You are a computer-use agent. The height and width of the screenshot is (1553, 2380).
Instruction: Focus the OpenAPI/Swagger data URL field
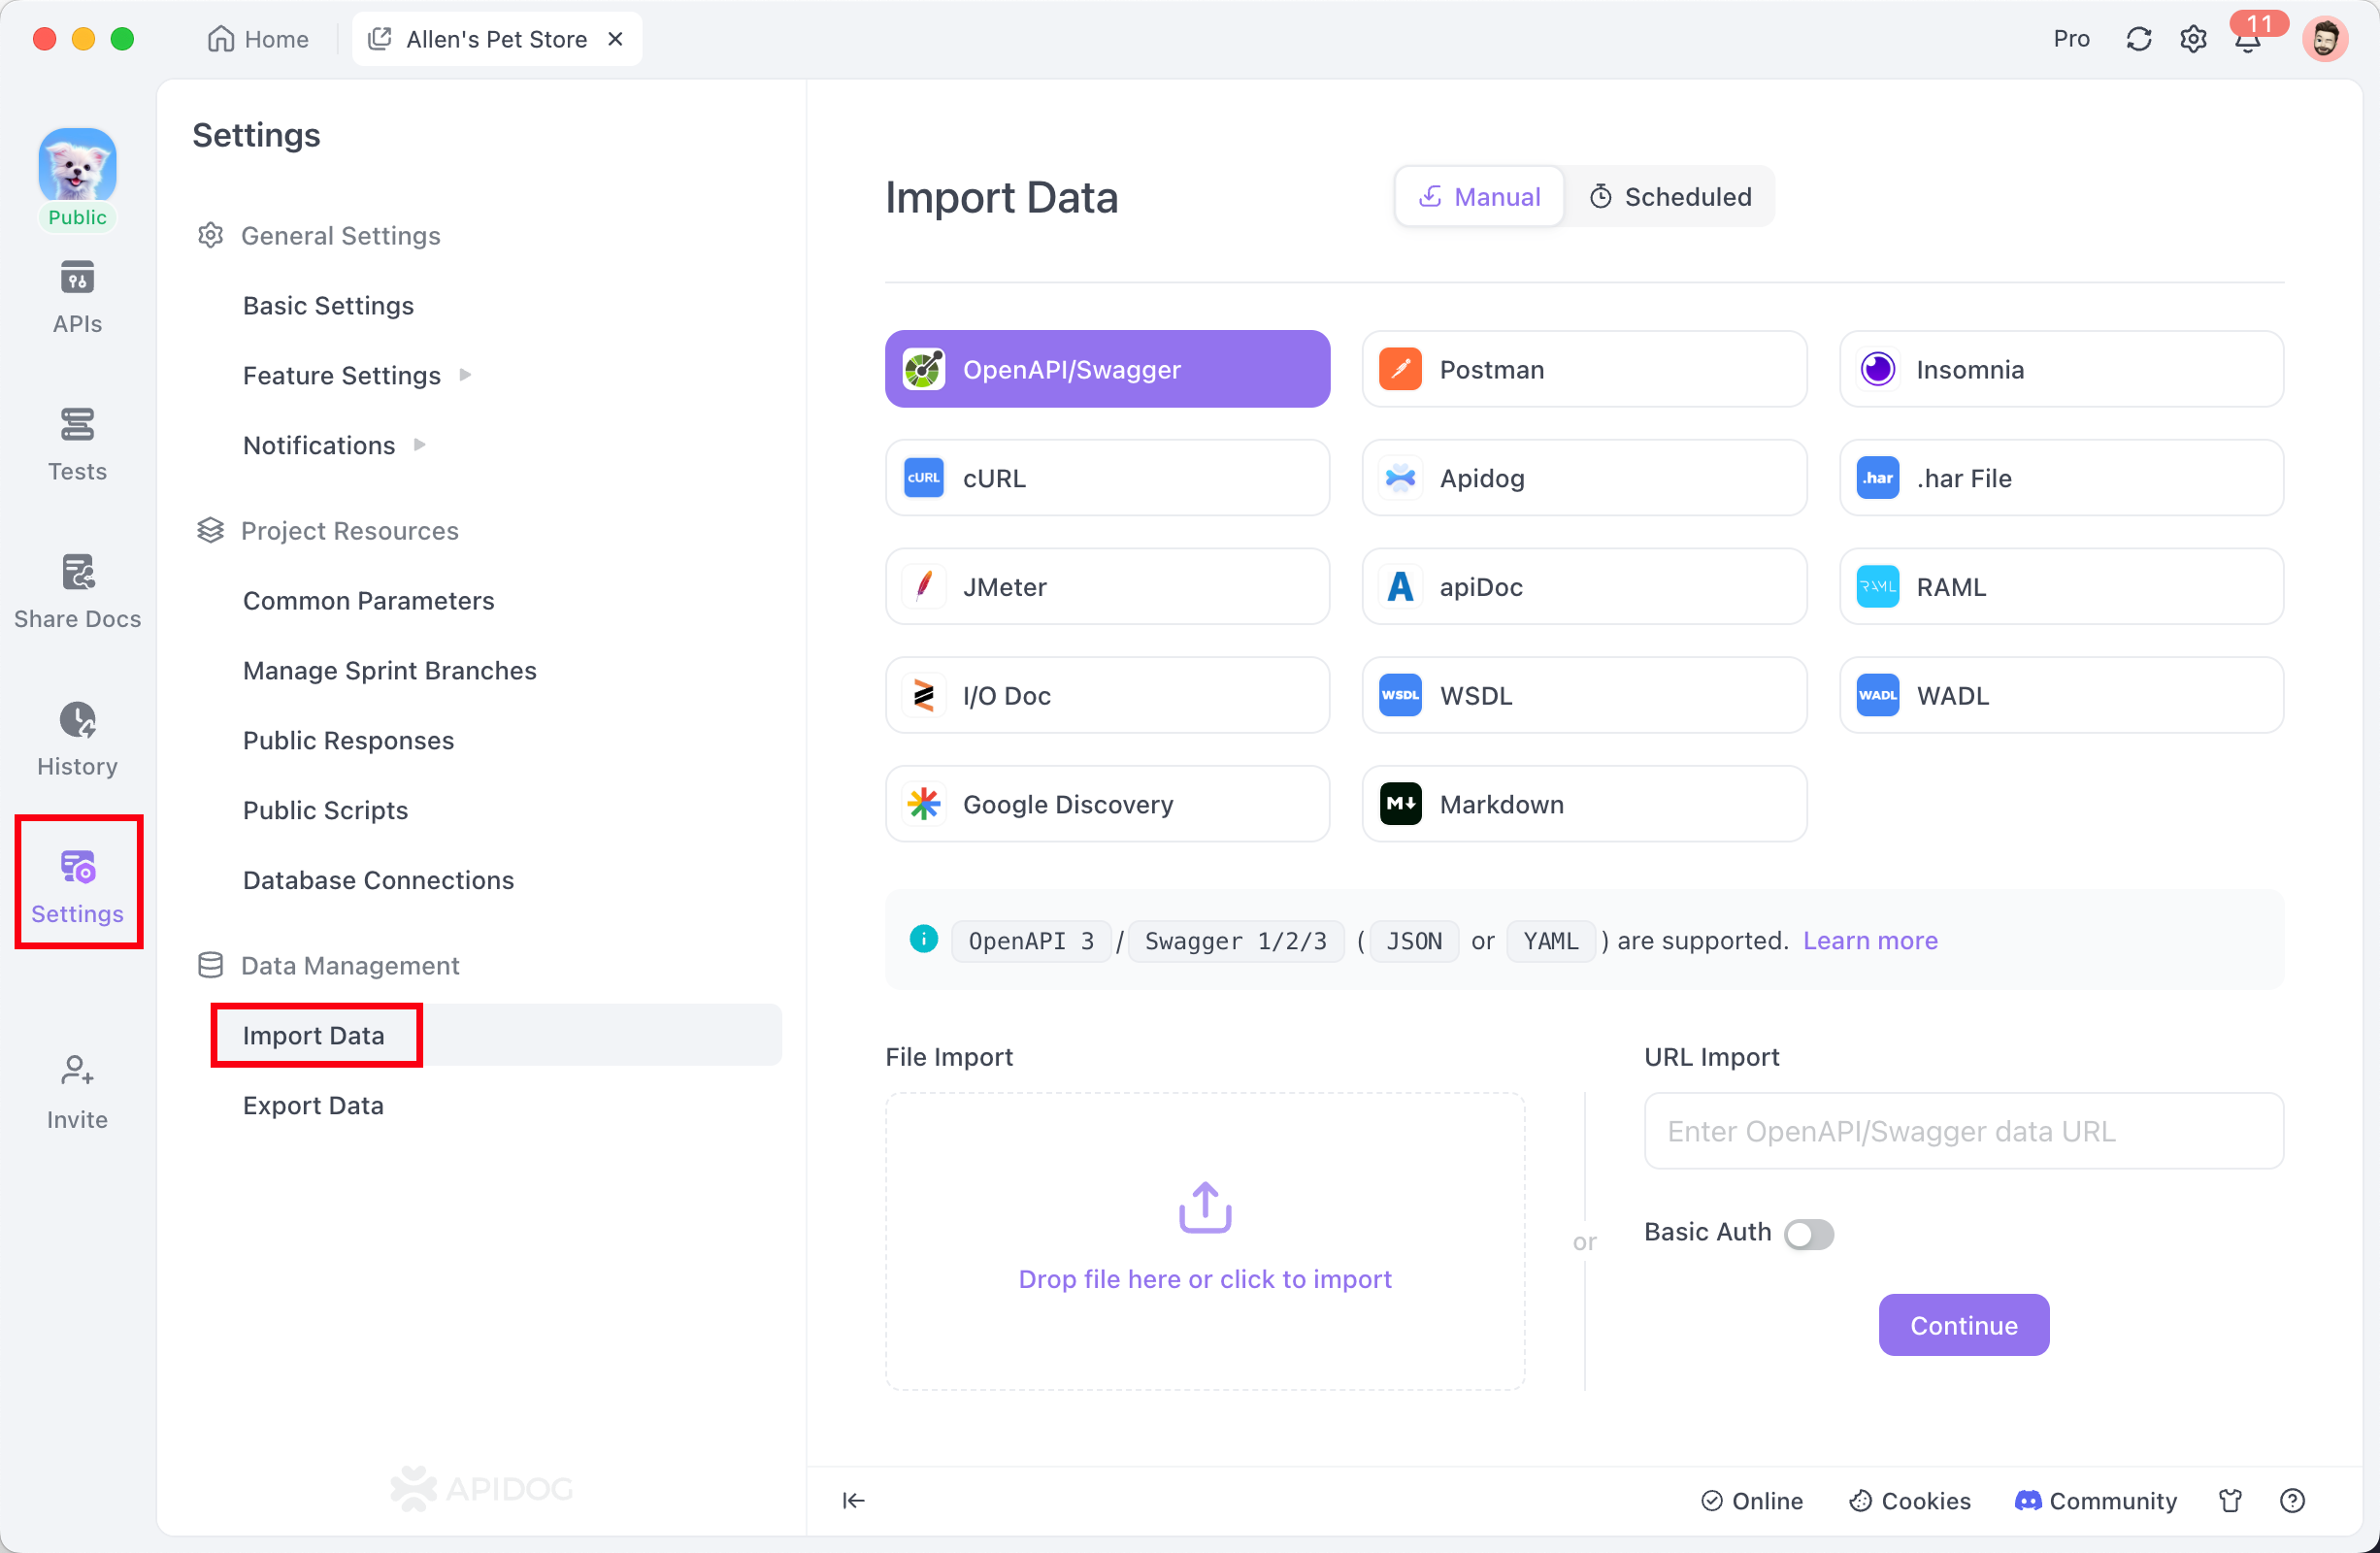1963,1131
